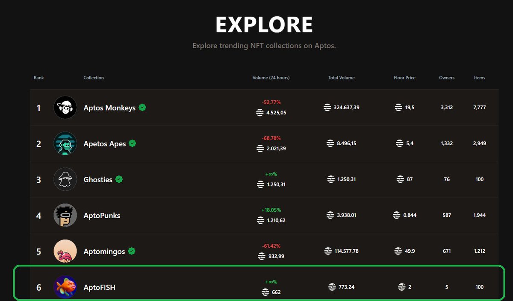Click the -52,77% volume change
This screenshot has width=513, height=301.
271,102
